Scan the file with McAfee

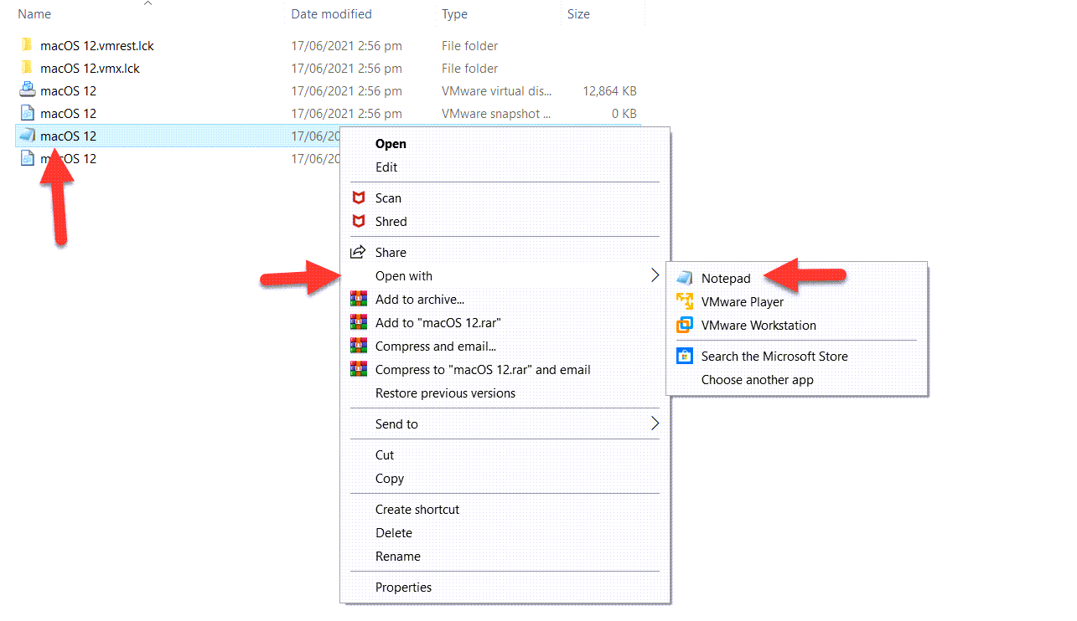[388, 198]
